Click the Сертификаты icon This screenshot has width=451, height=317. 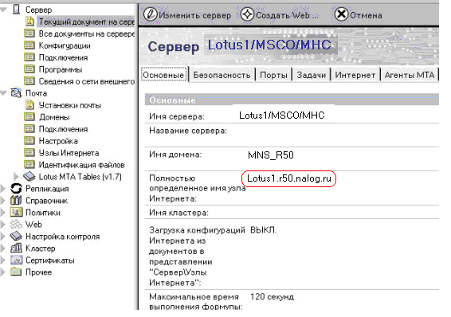pos(16,260)
